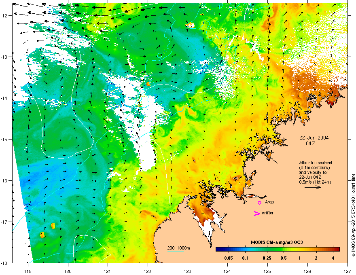Click the latitude axis label -18
The width and height of the screenshot is (356, 275).
4,263
